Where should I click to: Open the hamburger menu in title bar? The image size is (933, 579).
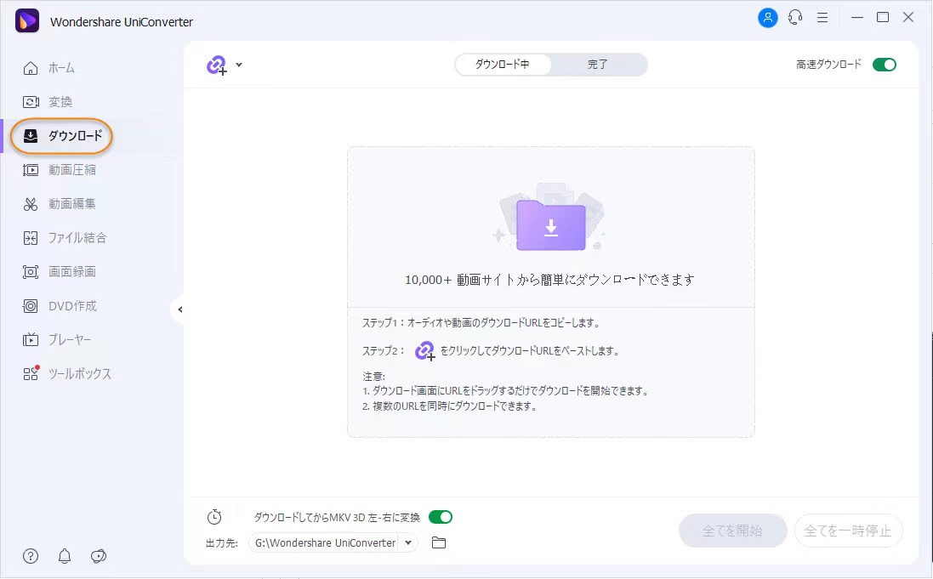[822, 18]
